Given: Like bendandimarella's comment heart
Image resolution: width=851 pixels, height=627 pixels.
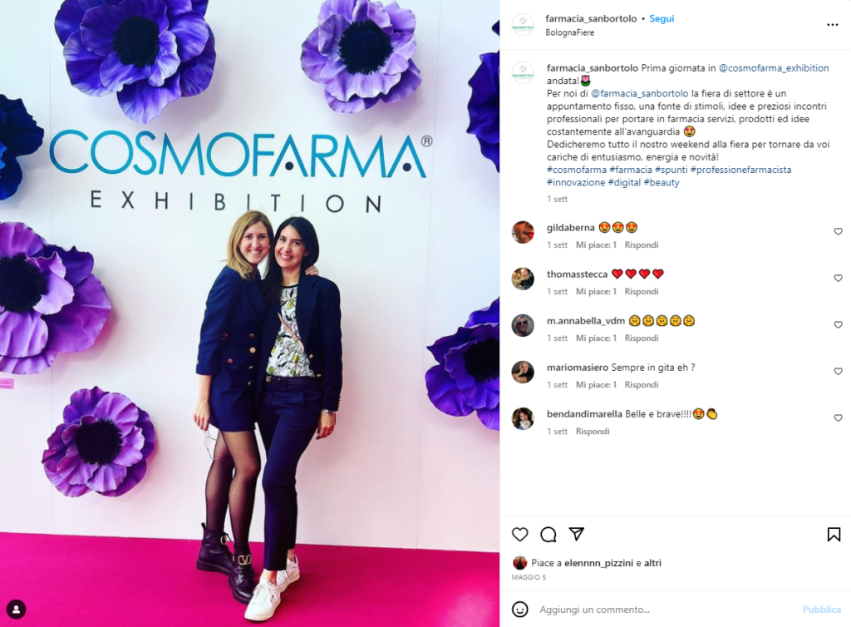Looking at the screenshot, I should coord(838,418).
